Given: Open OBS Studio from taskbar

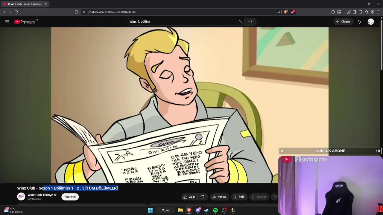Looking at the screenshot, I should (x=224, y=210).
